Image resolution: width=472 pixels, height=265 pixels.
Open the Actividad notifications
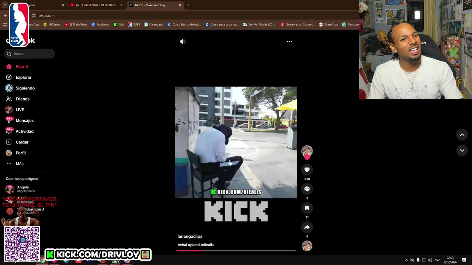(24, 131)
